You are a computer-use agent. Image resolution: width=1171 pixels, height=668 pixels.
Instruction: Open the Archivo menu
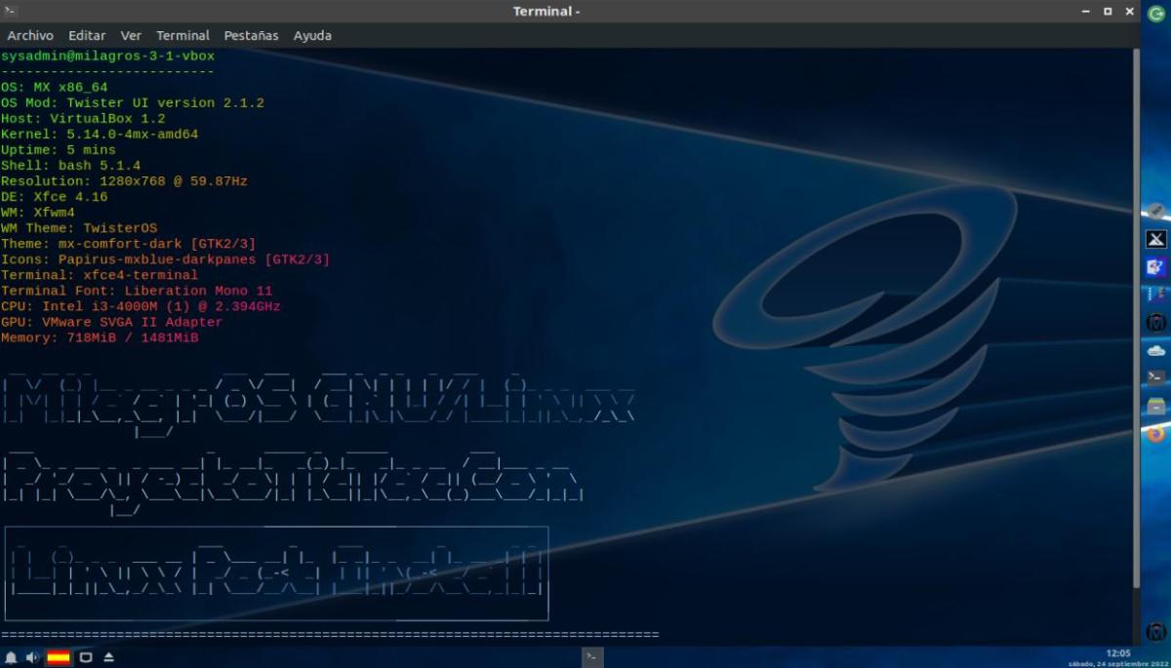pyautogui.click(x=29, y=35)
